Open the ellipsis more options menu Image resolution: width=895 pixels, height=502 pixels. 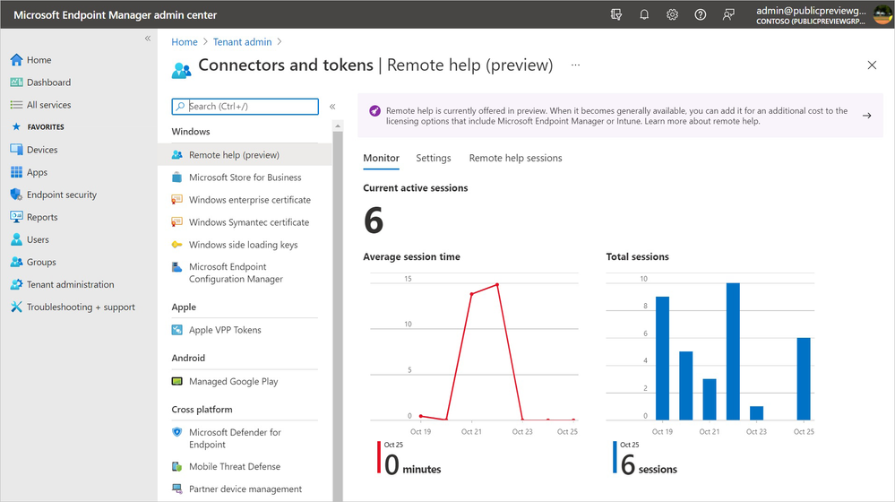[x=575, y=65]
